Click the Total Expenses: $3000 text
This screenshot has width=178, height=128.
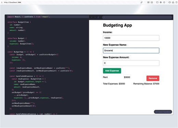coord(114,84)
